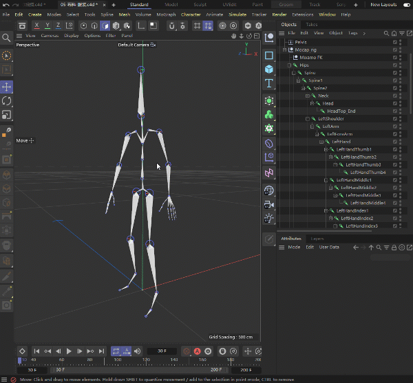Add a Cube primitive object
The width and height of the screenshot is (413, 383).
[x=269, y=69]
